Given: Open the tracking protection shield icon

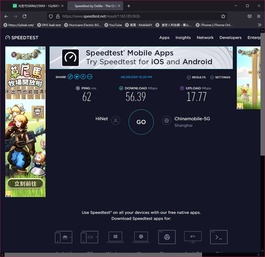Looking at the screenshot, I should (x=51, y=17).
